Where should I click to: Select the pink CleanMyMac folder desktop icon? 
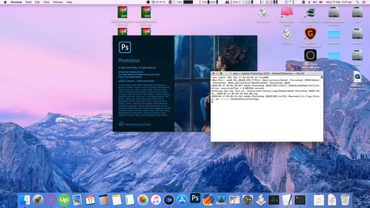(x=287, y=12)
